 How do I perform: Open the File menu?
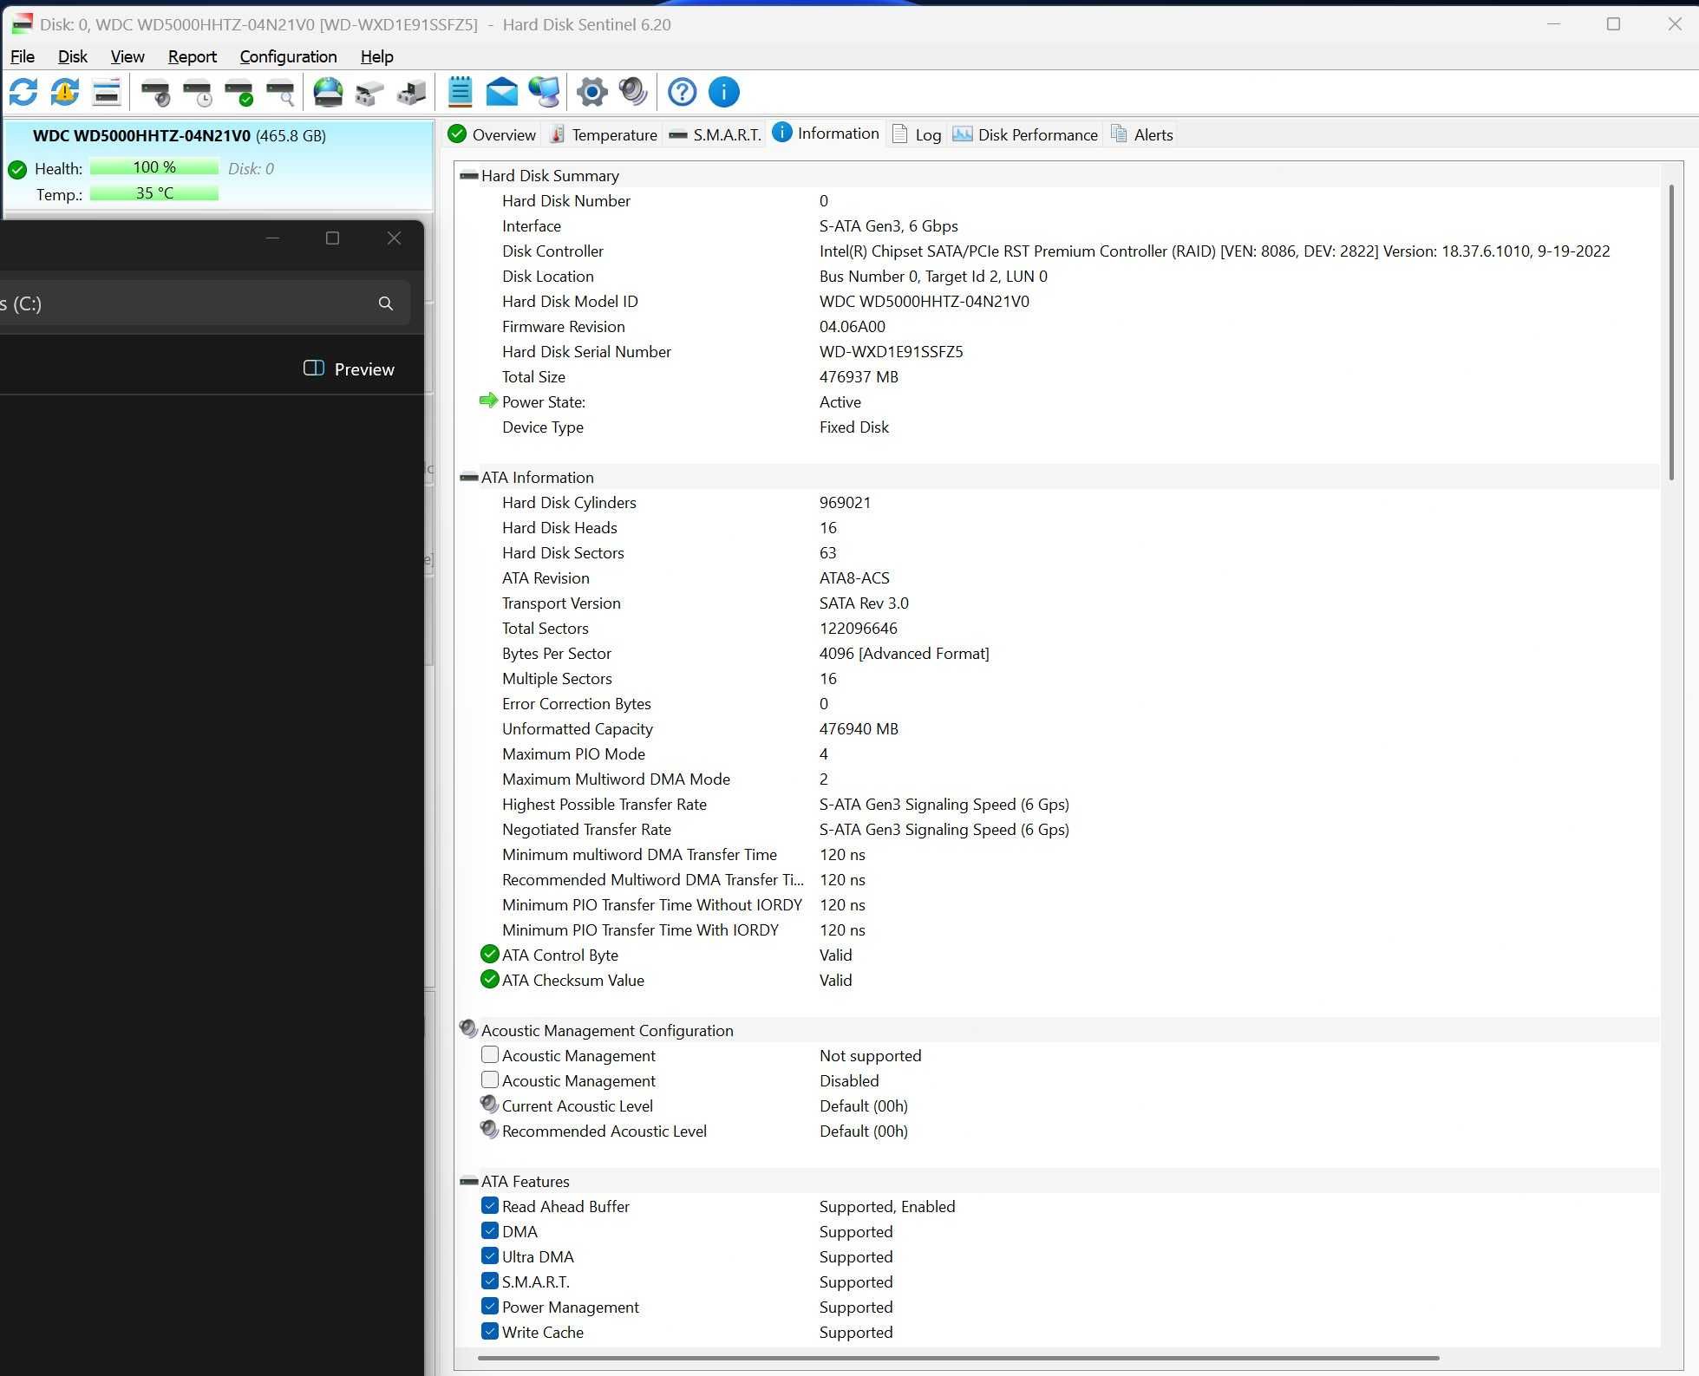pyautogui.click(x=23, y=56)
